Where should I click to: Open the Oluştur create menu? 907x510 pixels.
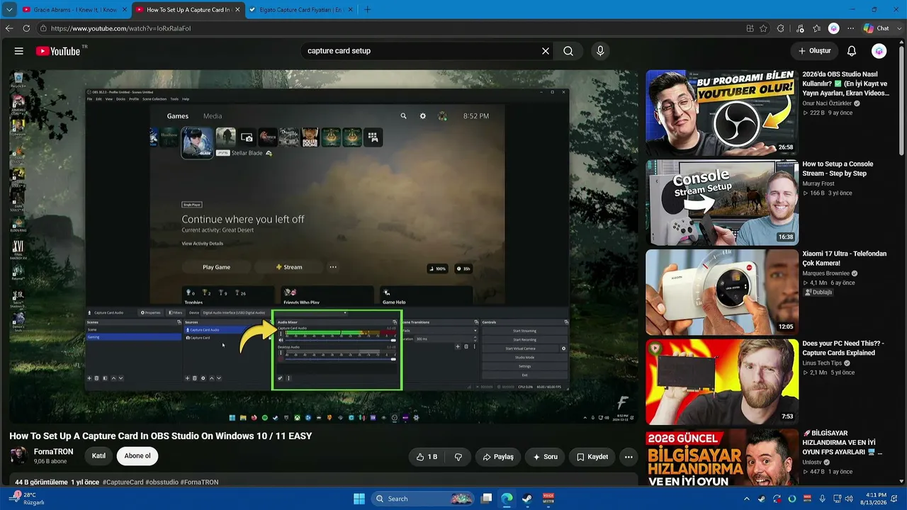(814, 51)
